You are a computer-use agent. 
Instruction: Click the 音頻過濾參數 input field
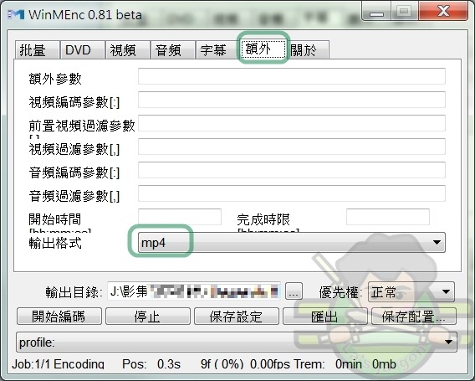[x=292, y=193]
